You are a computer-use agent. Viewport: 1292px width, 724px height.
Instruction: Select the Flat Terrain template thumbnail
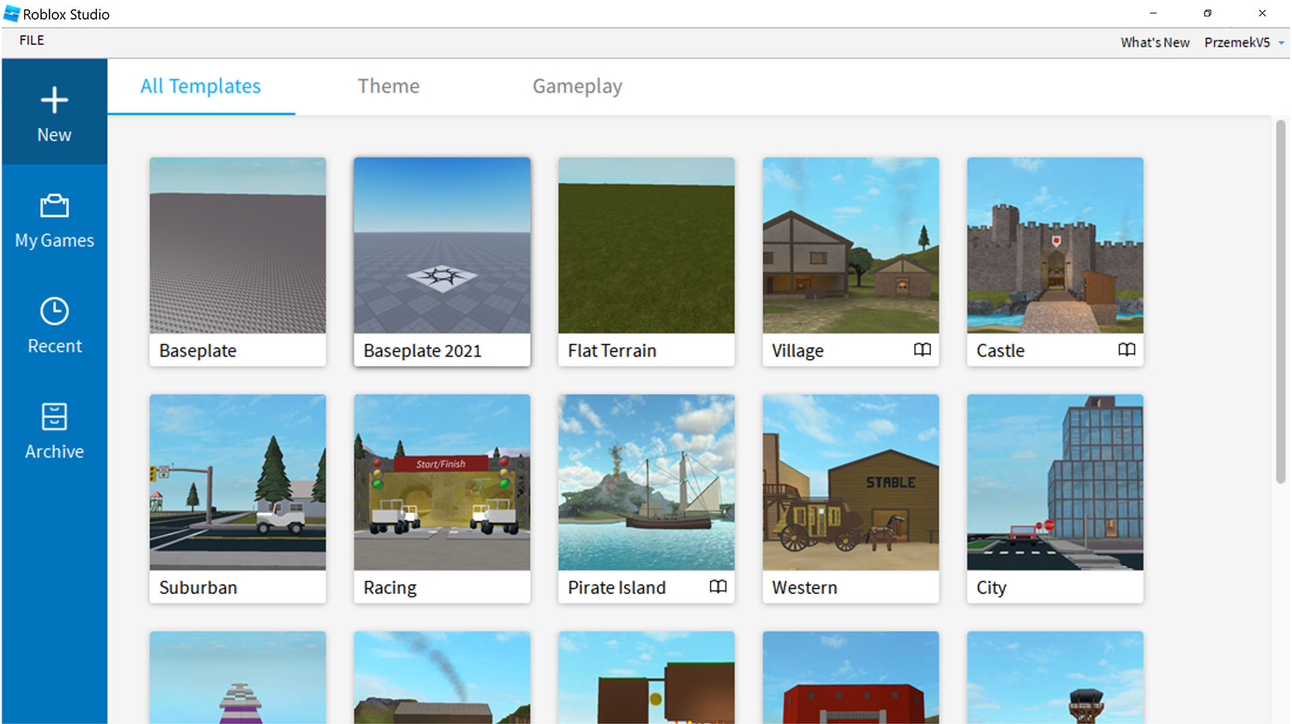[x=646, y=245]
